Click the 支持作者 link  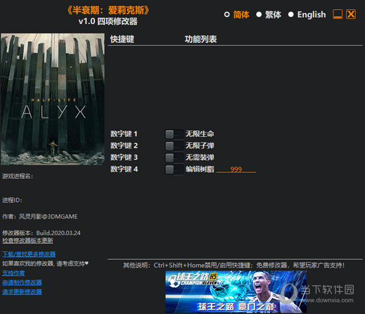tap(13, 273)
